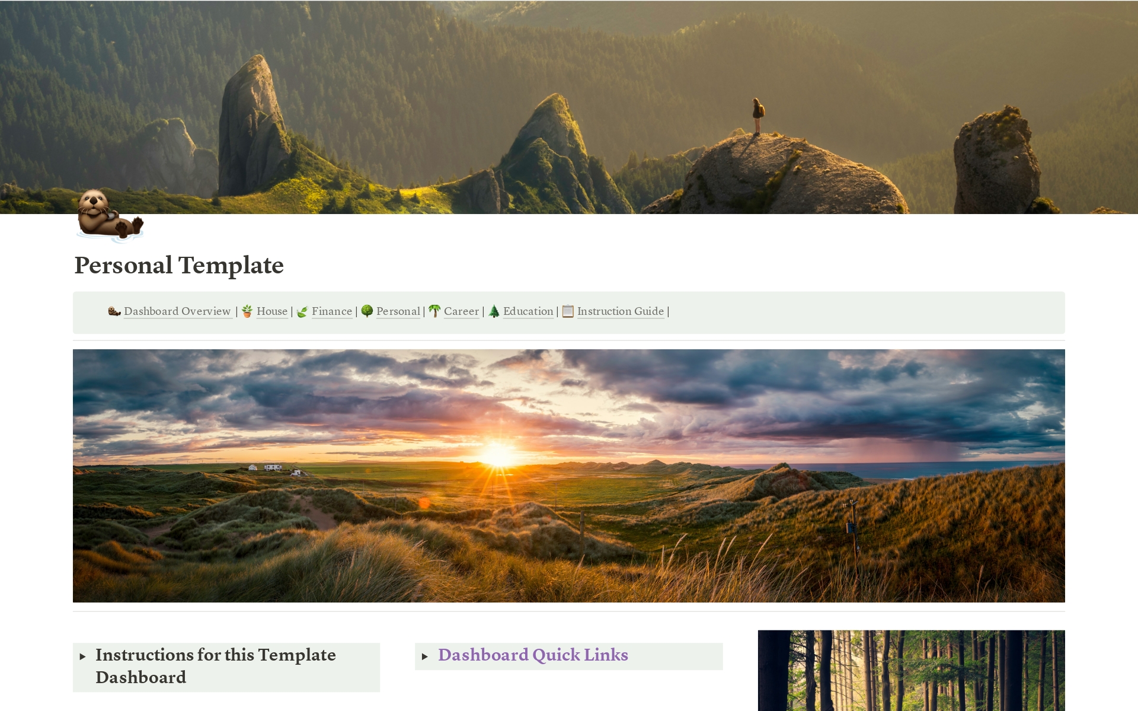This screenshot has width=1138, height=711.
Task: Open the Dashboard Overview link
Action: pos(177,311)
